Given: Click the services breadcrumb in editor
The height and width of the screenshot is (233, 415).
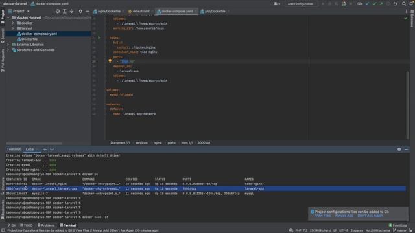Looking at the screenshot, I should pos(141,143).
